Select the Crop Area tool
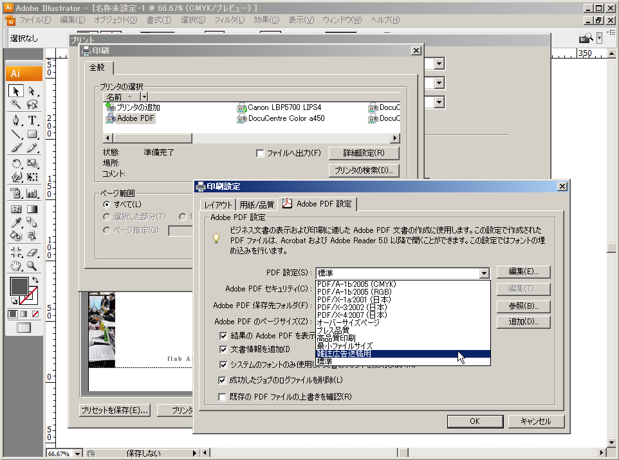The height and width of the screenshot is (460, 619). [x=16, y=252]
